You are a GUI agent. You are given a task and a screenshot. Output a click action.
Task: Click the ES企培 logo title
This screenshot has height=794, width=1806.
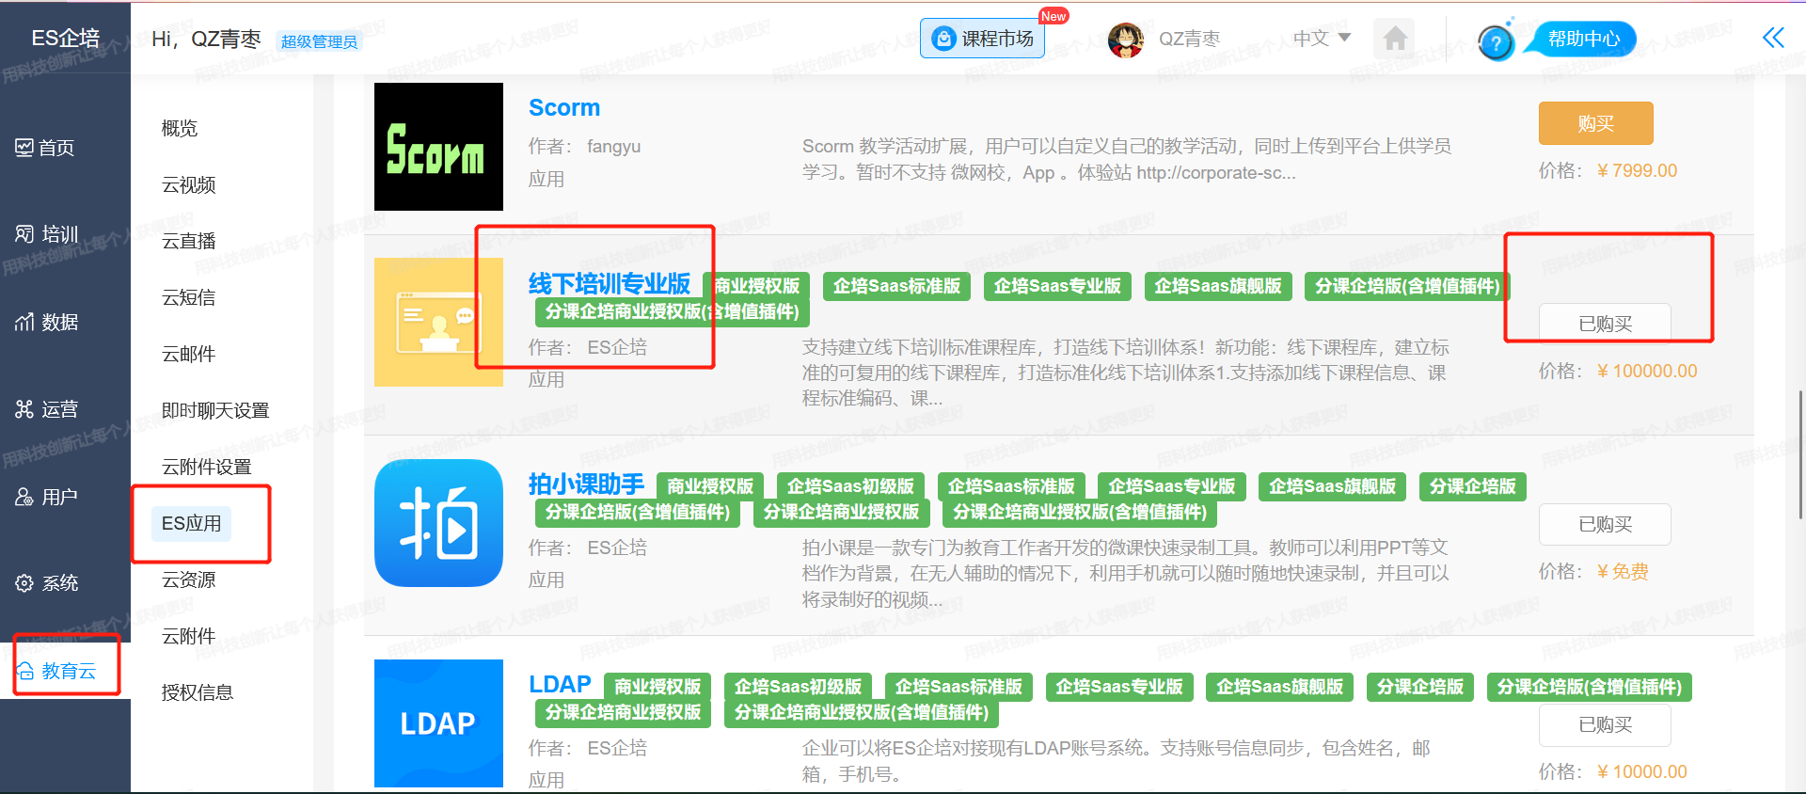pyautogui.click(x=65, y=38)
